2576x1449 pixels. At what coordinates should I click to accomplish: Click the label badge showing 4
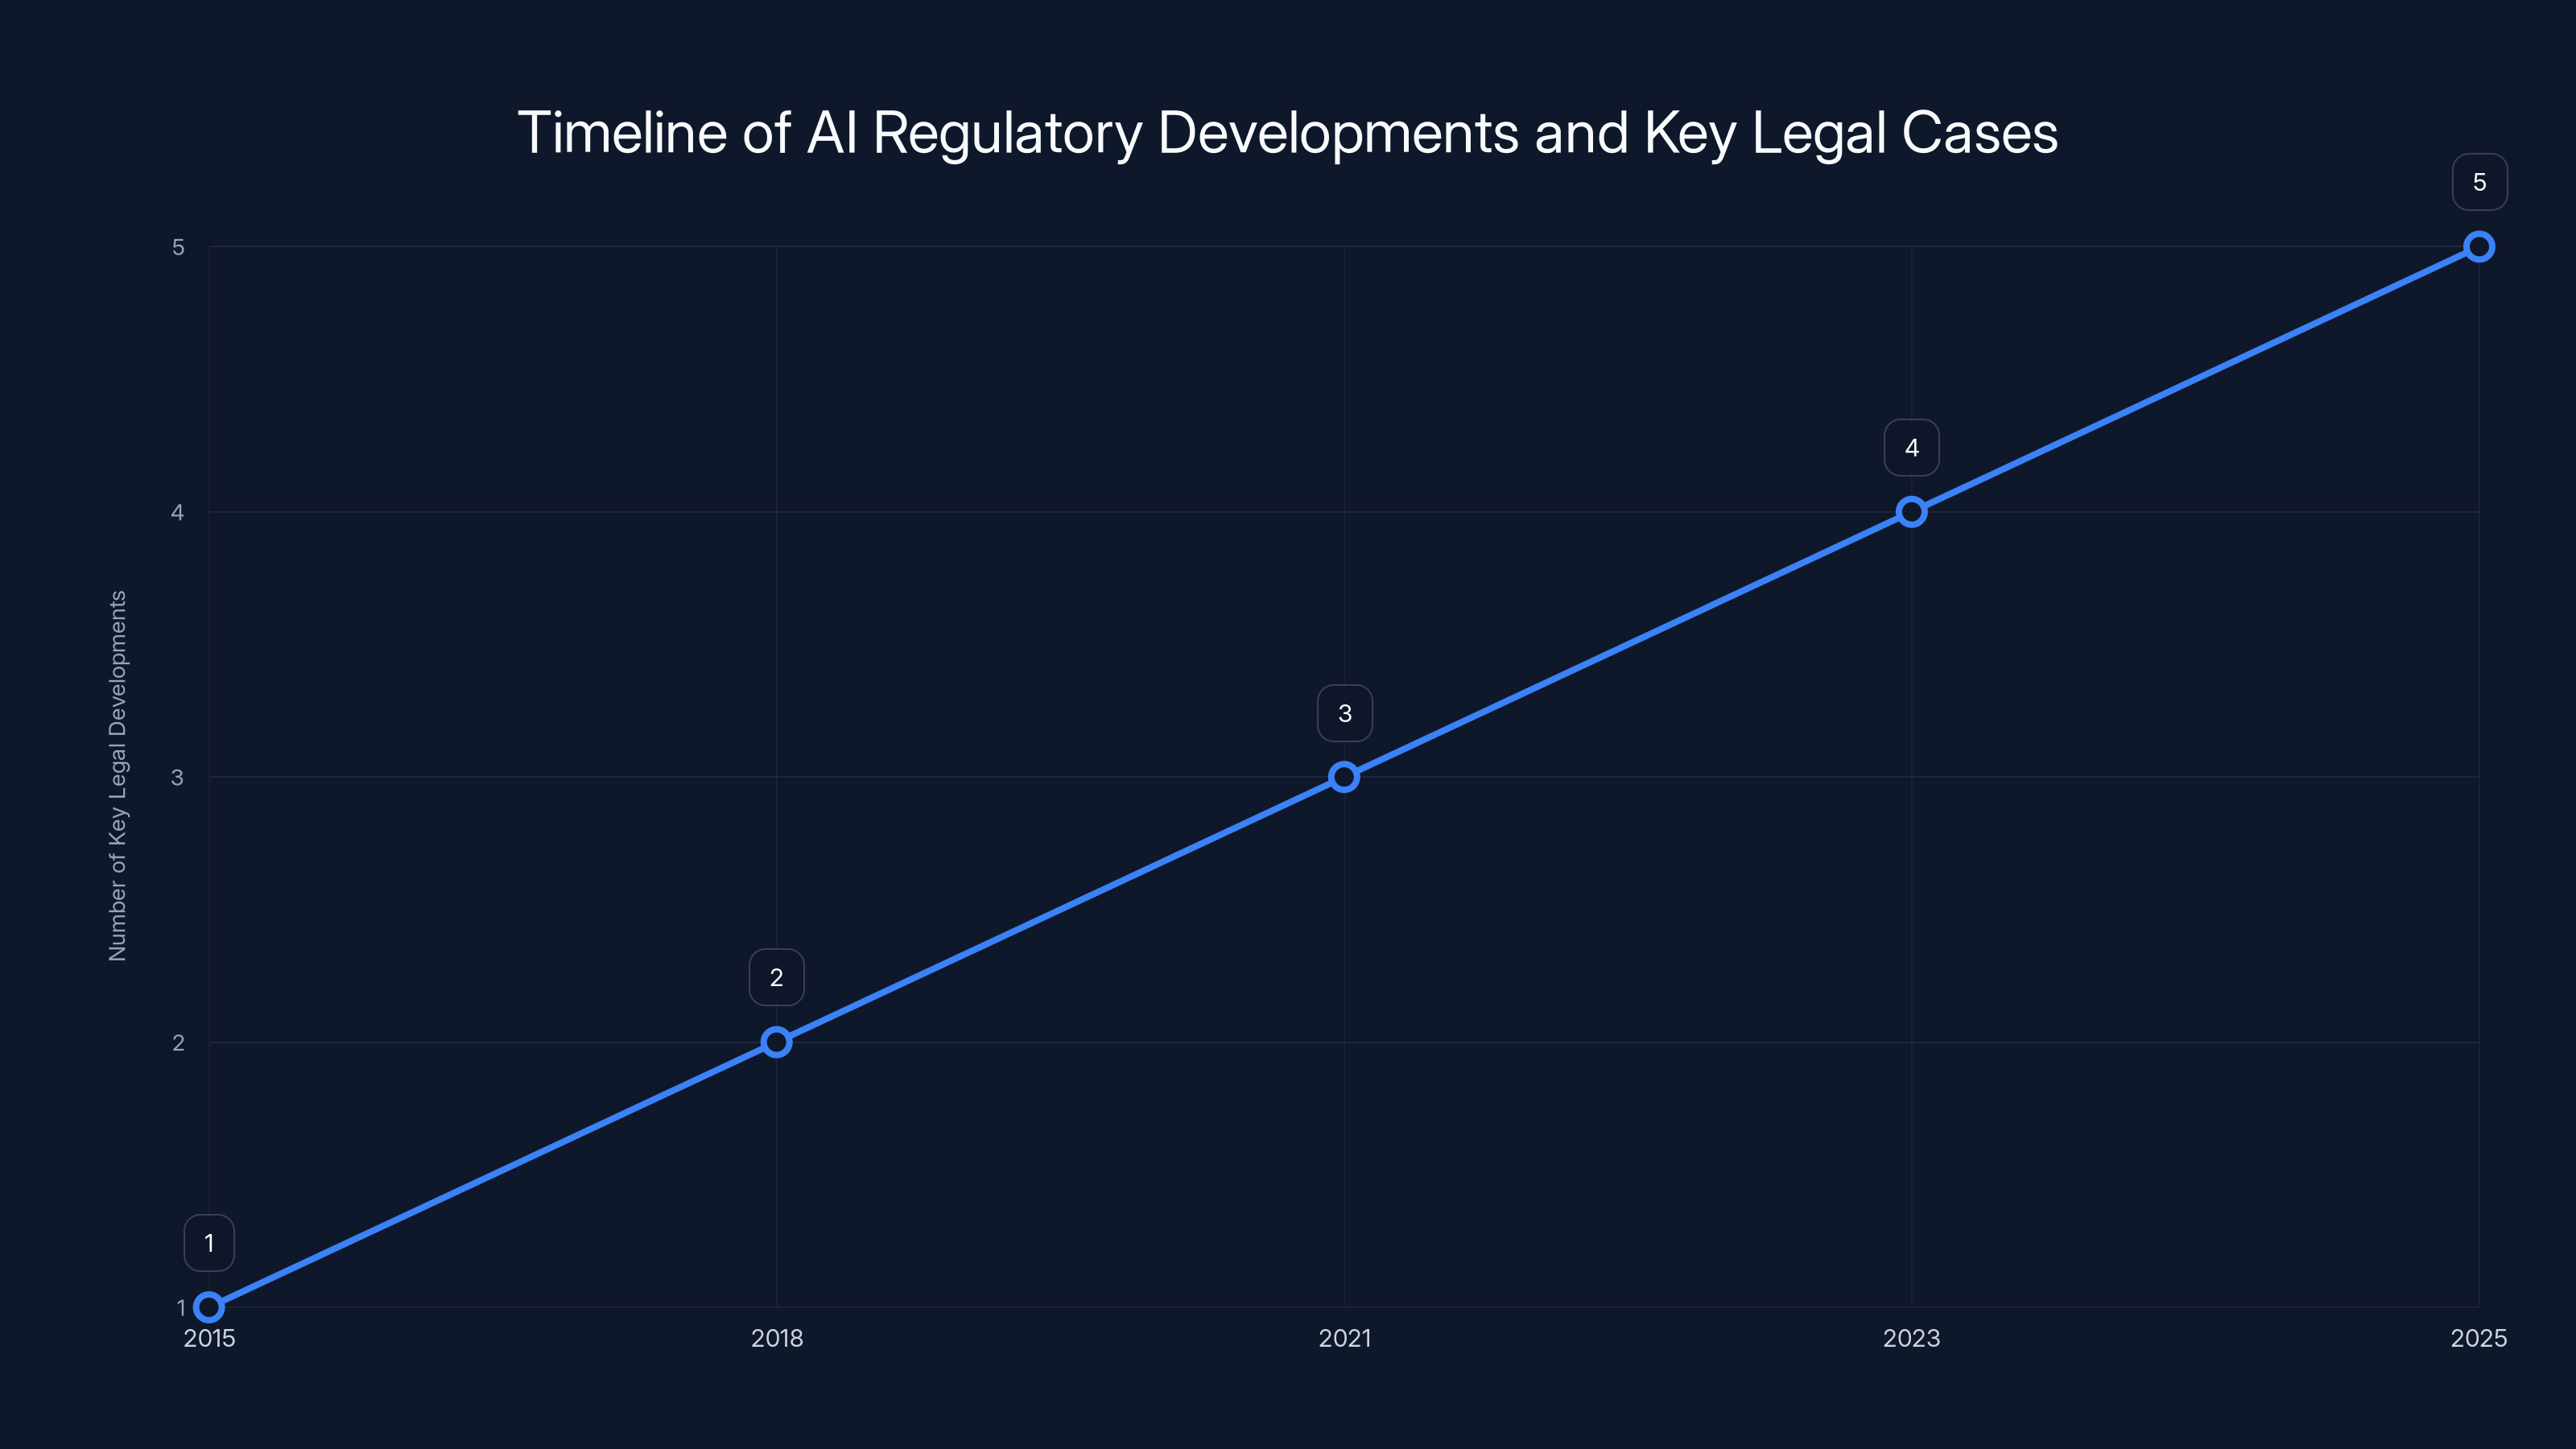click(x=1912, y=447)
